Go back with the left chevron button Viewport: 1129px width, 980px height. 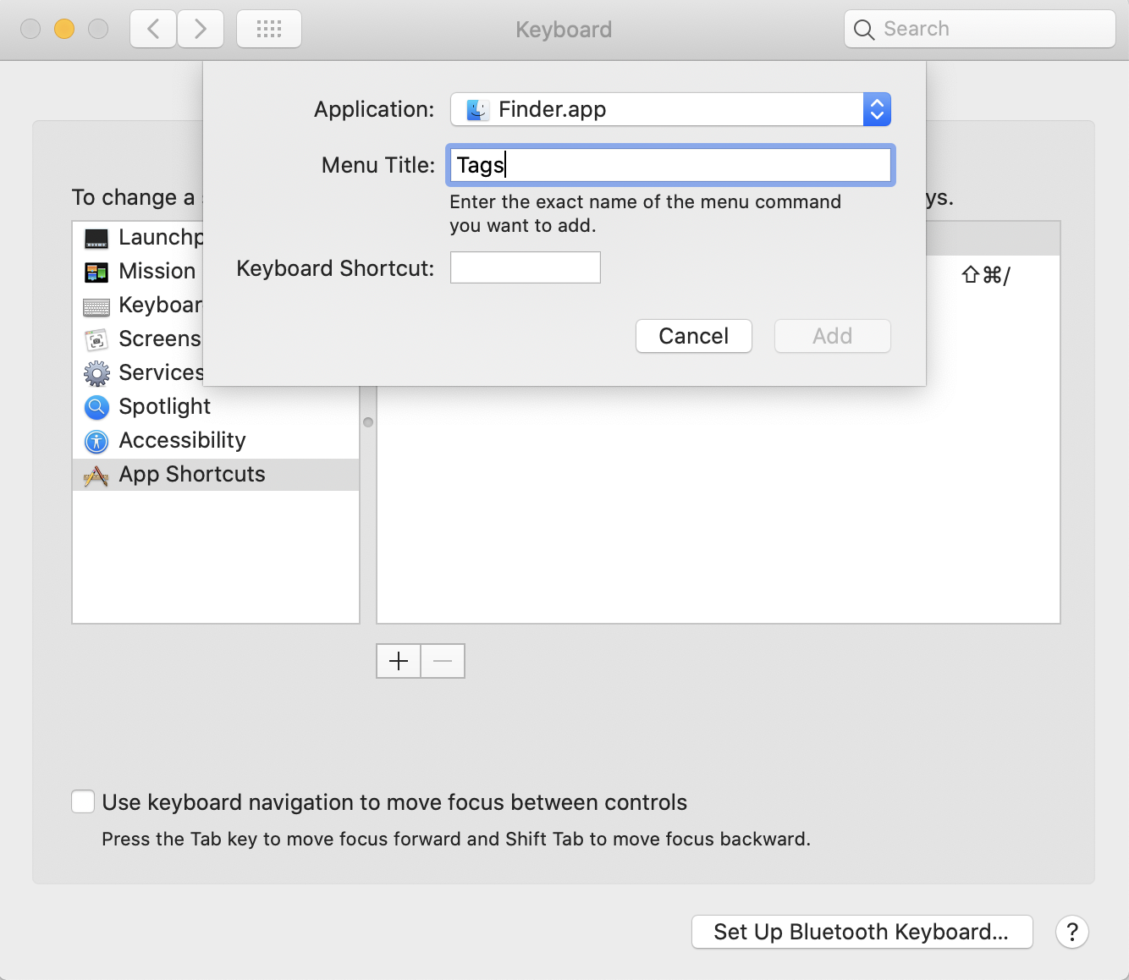point(153,30)
